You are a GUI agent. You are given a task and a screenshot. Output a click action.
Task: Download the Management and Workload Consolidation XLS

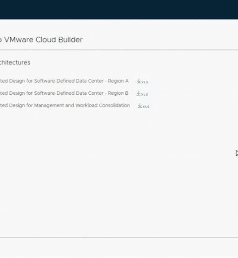(x=143, y=106)
